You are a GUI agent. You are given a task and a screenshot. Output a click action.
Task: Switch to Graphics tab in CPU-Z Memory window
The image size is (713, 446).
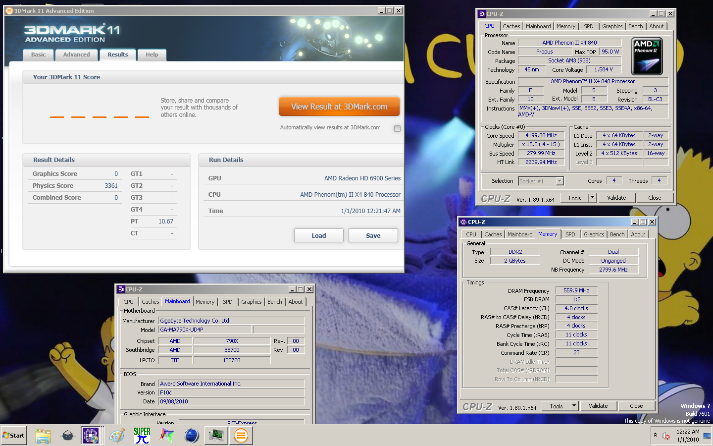[594, 234]
